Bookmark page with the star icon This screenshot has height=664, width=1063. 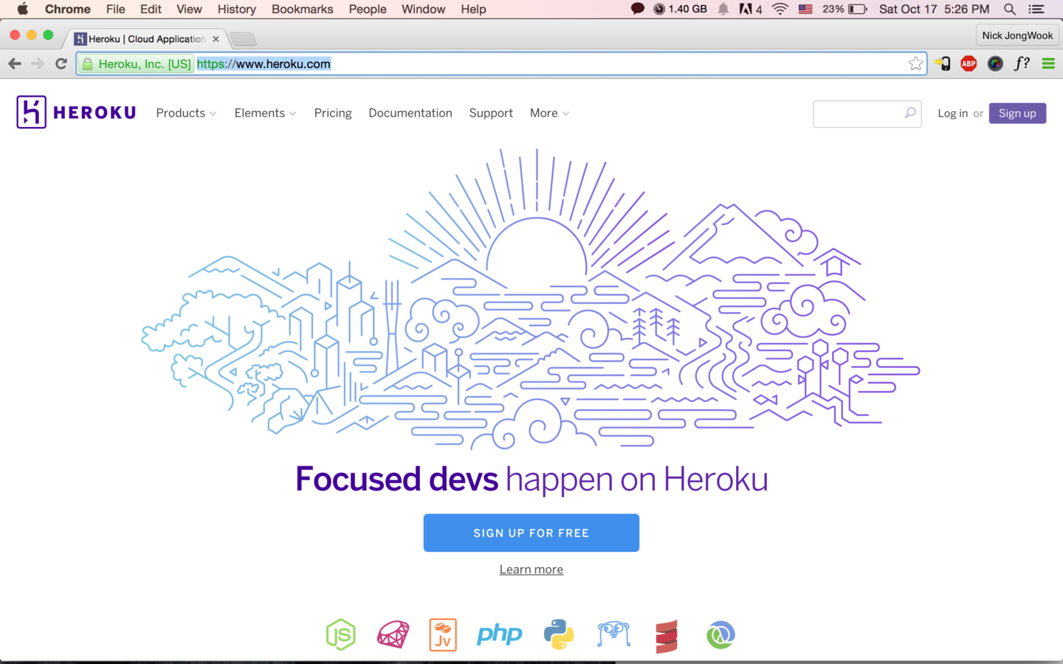click(915, 63)
